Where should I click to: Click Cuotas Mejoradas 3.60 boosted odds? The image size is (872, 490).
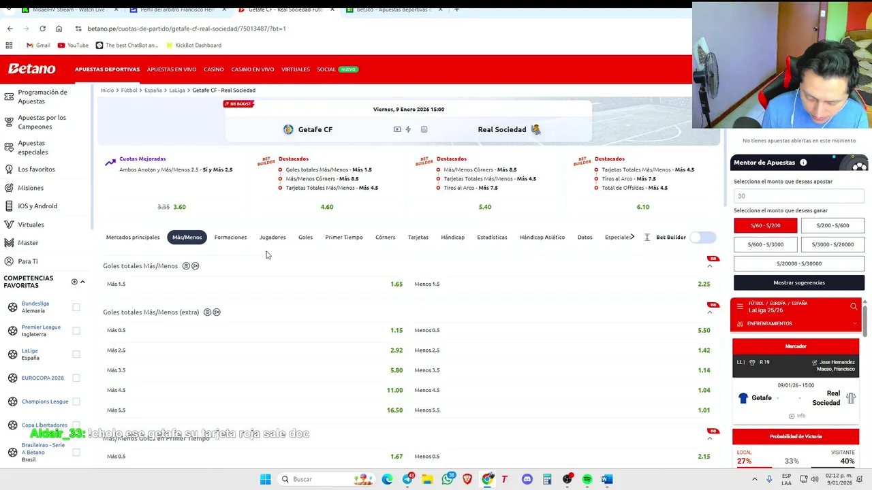[x=179, y=207]
